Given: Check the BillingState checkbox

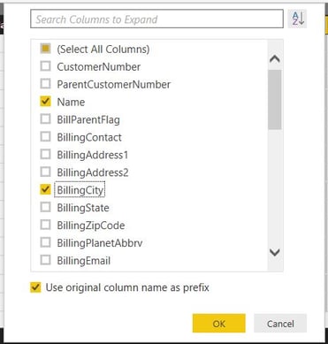Looking at the screenshot, I should click(x=45, y=207).
